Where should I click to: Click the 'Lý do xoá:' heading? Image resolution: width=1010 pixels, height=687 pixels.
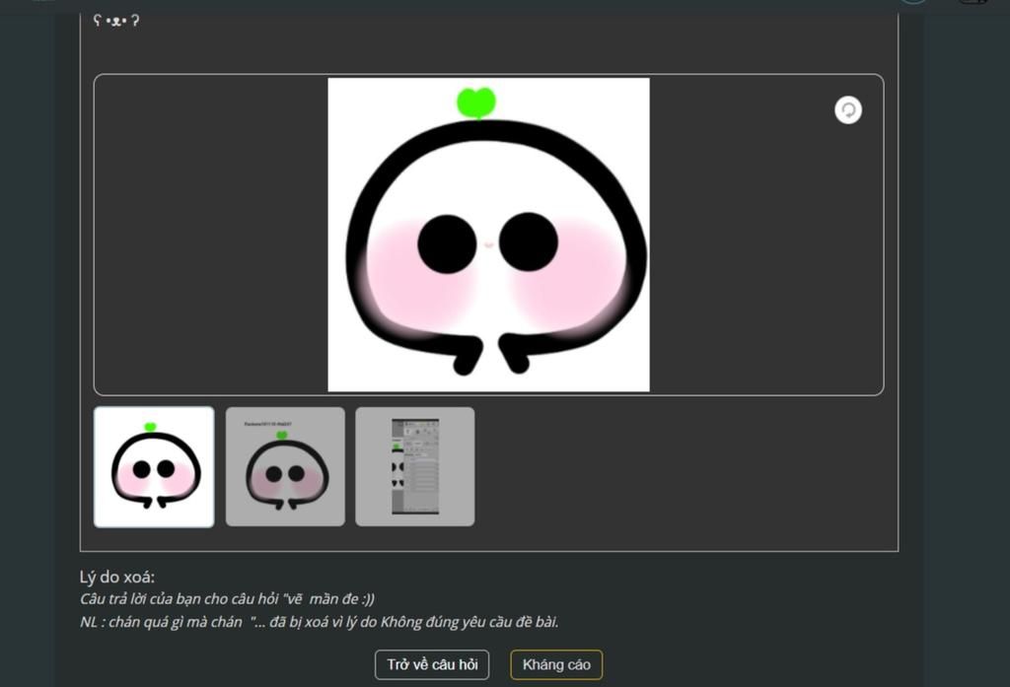click(x=117, y=577)
